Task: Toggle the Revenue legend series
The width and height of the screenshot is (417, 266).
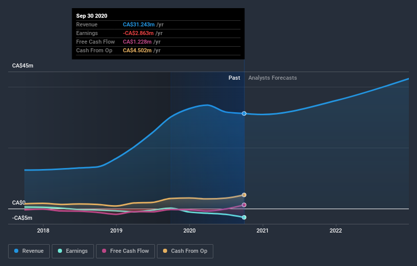Action: click(29, 251)
